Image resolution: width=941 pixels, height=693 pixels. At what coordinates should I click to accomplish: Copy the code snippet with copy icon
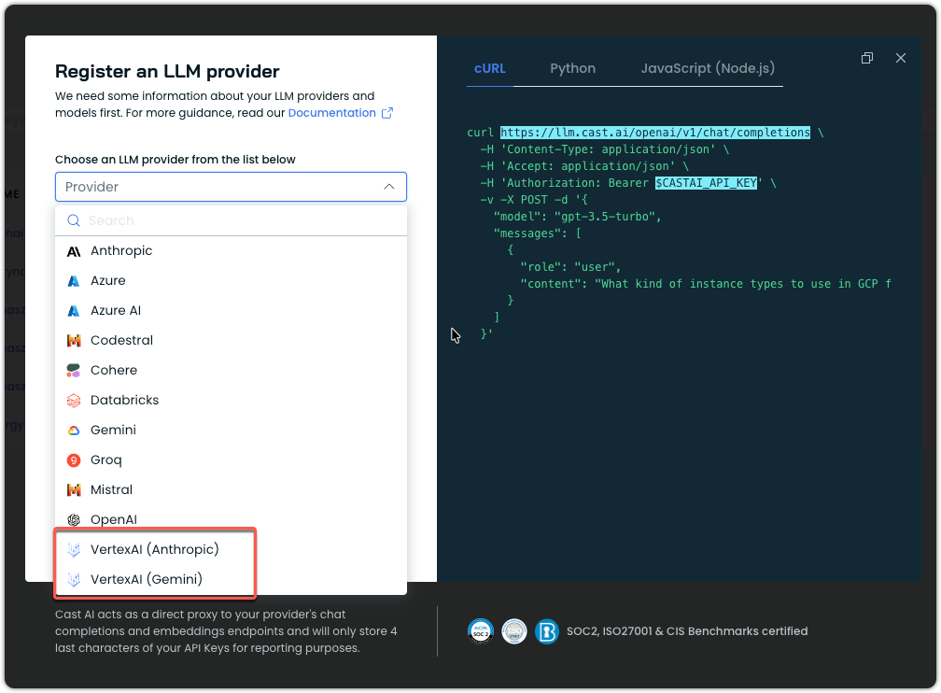click(866, 58)
